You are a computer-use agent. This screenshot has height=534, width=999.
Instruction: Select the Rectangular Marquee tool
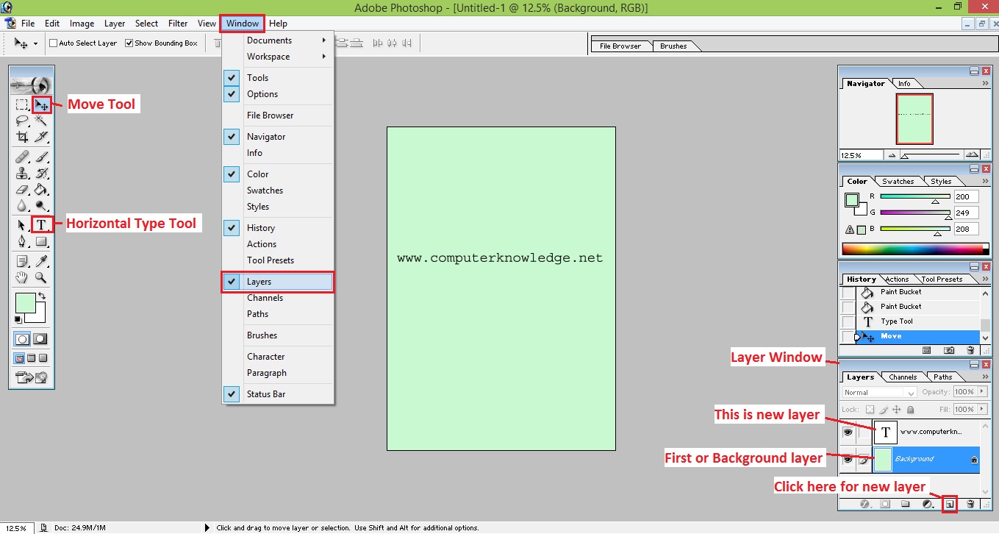[23, 104]
